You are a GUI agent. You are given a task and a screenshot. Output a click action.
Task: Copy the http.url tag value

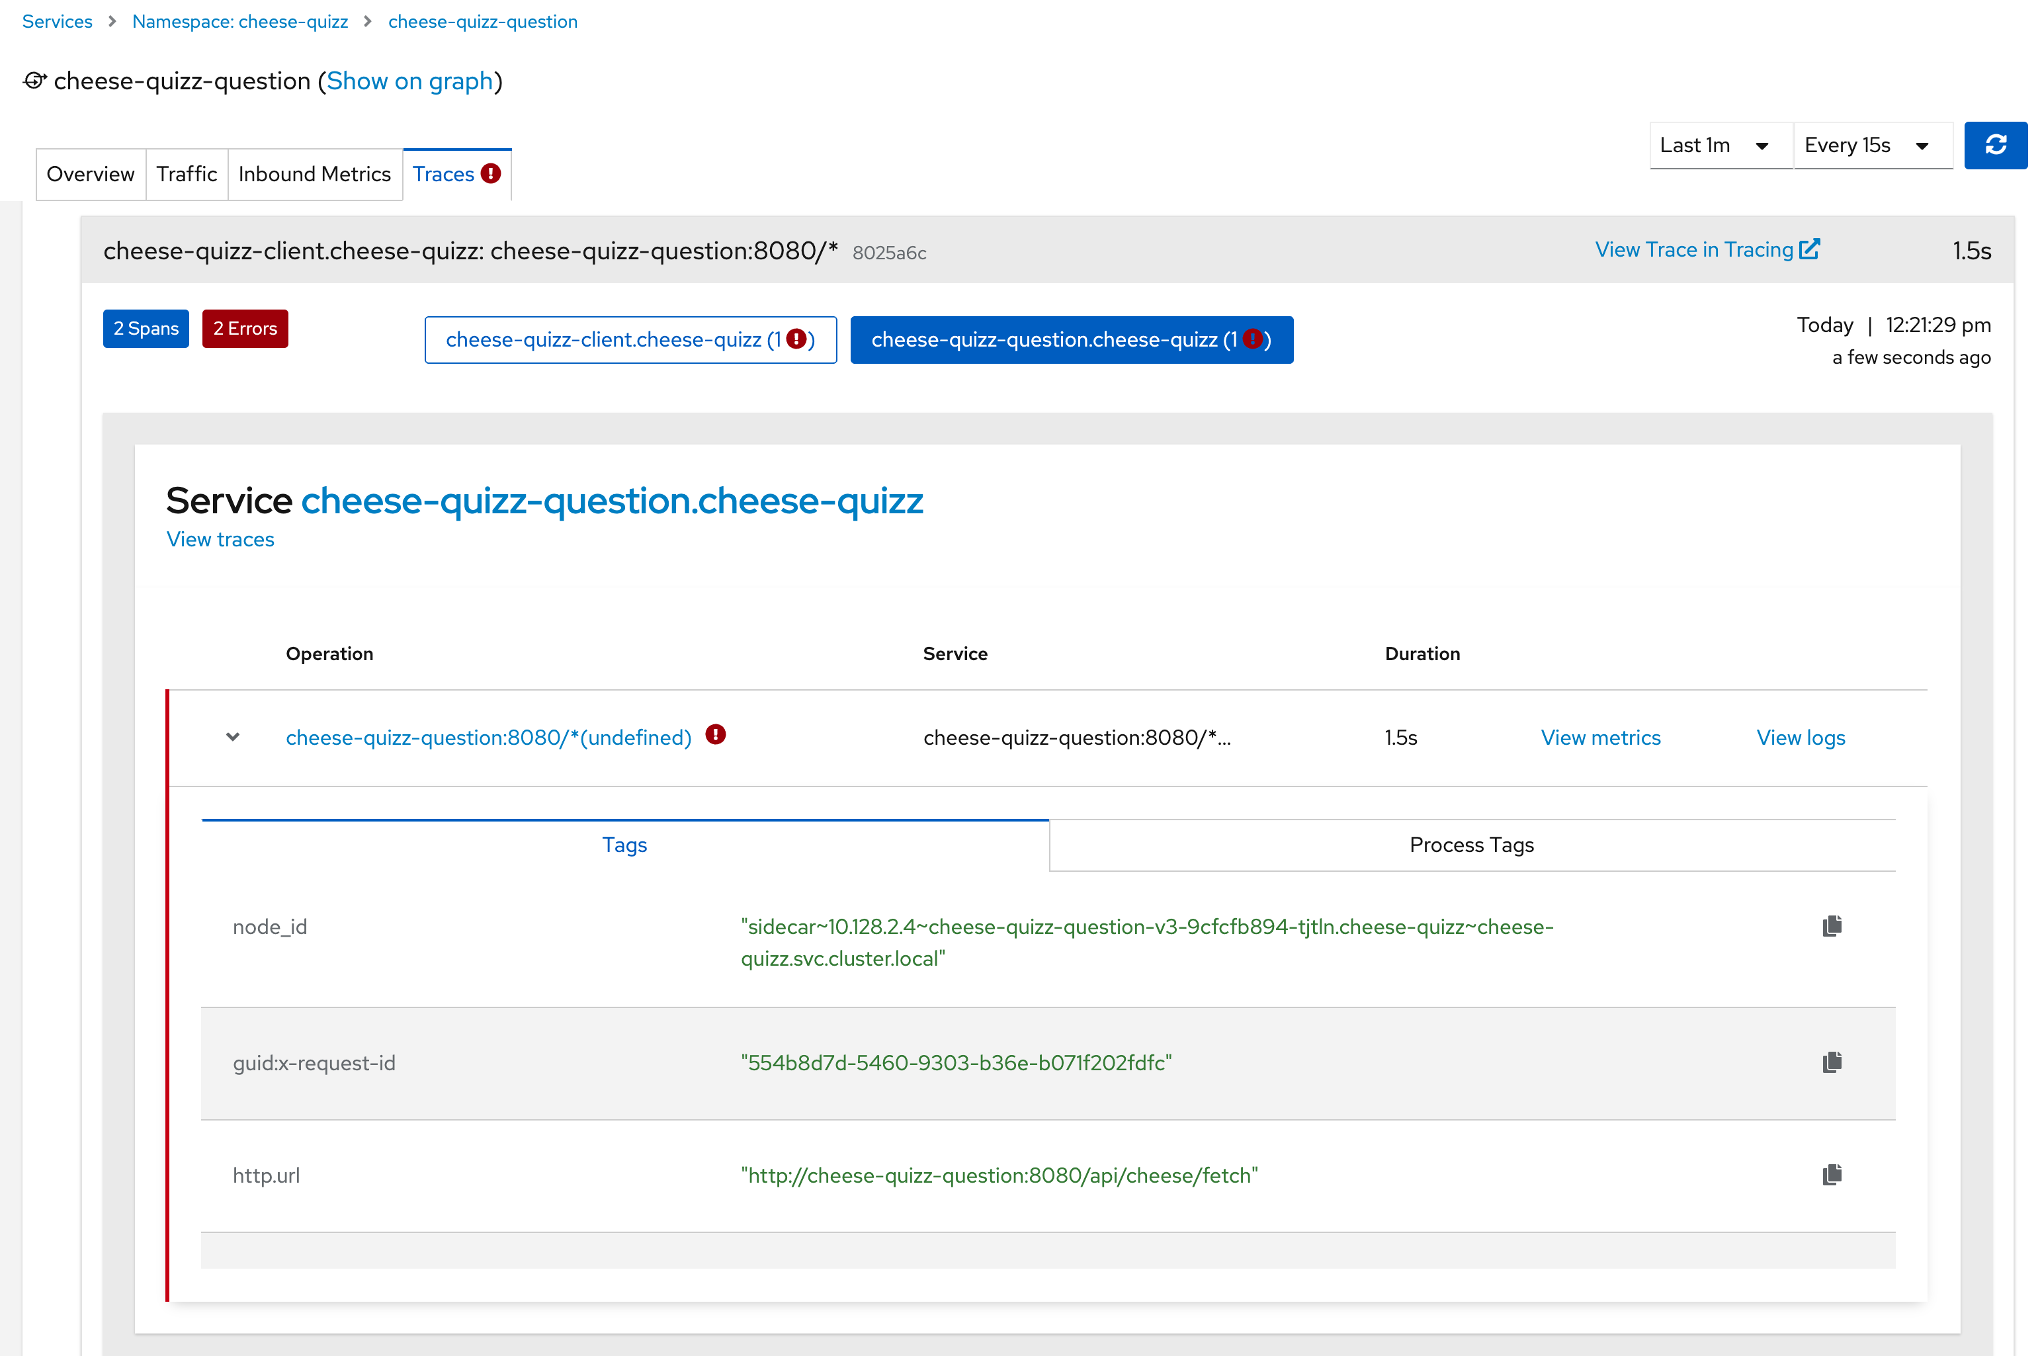(1831, 1174)
